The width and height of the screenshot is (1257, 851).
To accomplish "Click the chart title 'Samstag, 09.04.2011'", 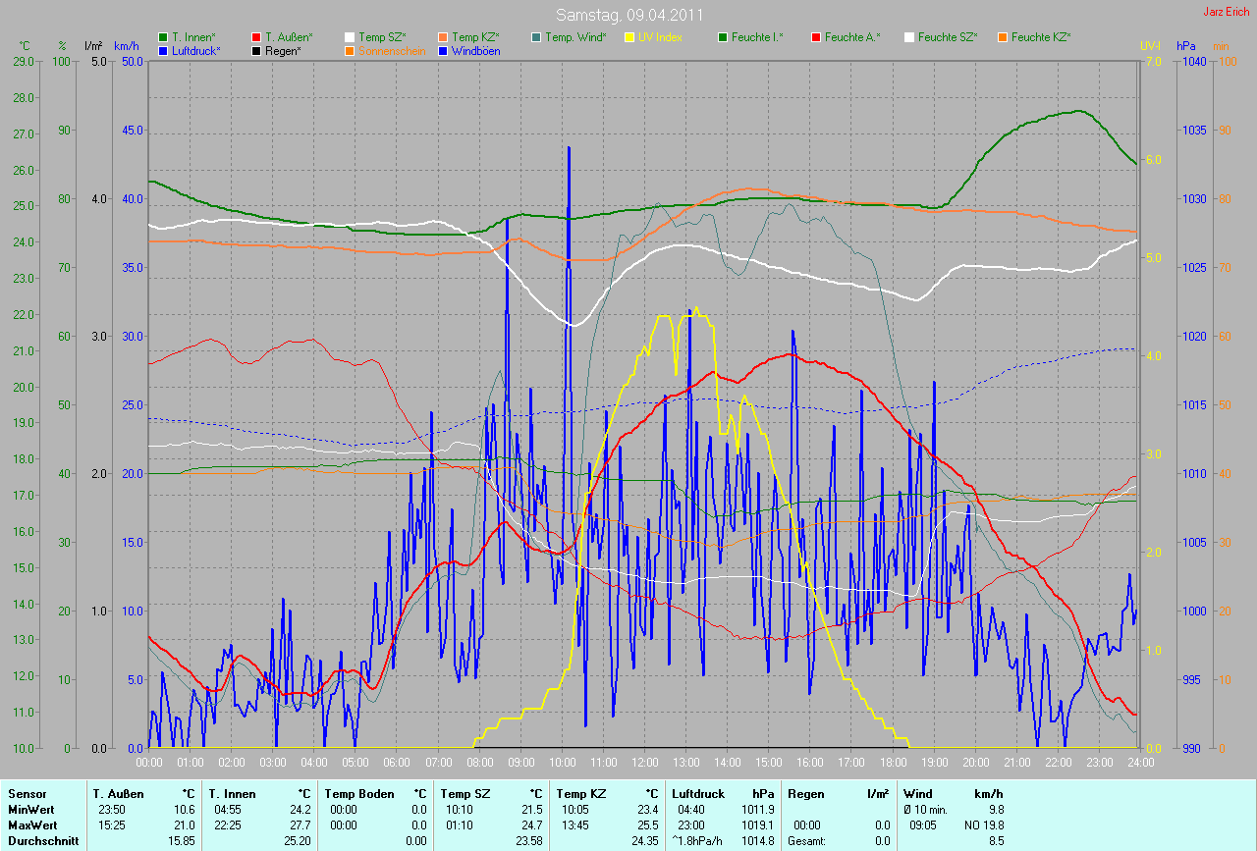I will coord(628,16).
